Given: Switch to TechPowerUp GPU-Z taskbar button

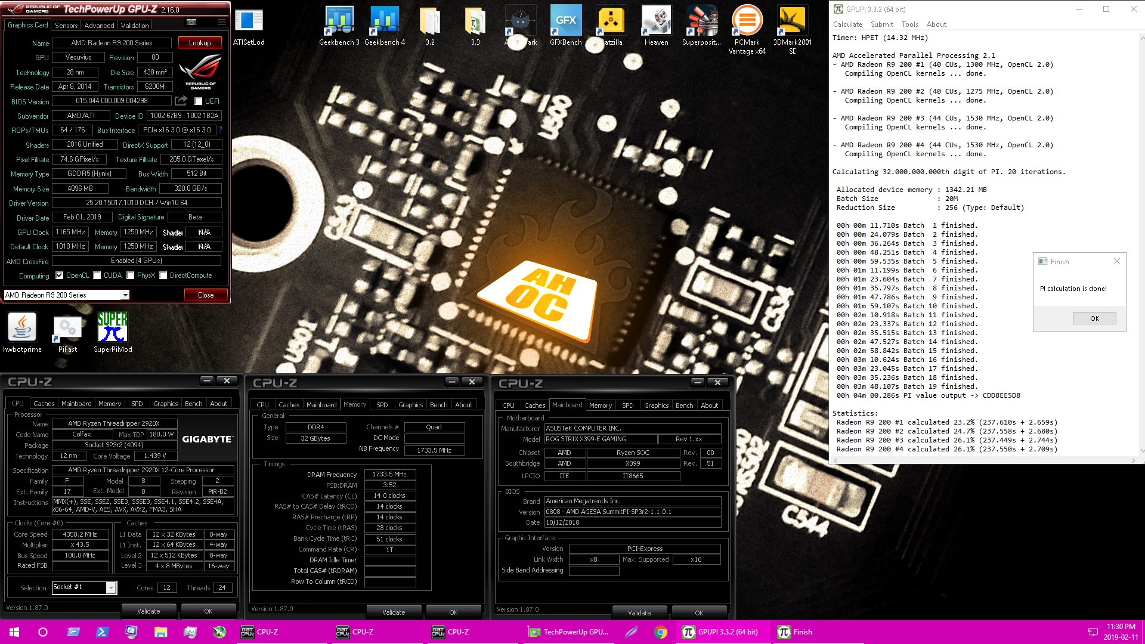Looking at the screenshot, I should pos(569,632).
